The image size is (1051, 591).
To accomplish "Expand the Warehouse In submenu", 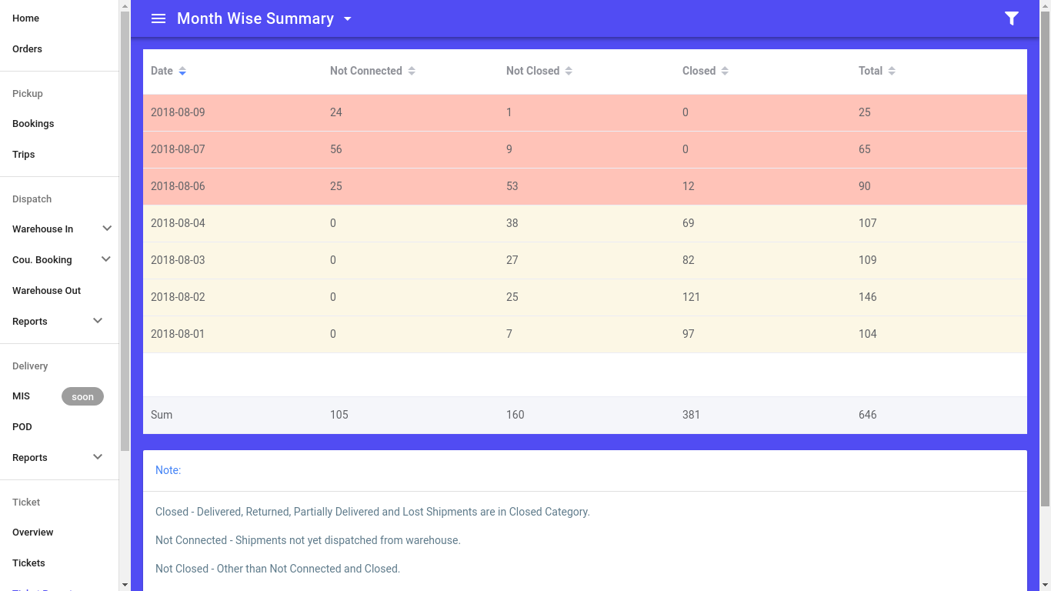I will (x=107, y=229).
